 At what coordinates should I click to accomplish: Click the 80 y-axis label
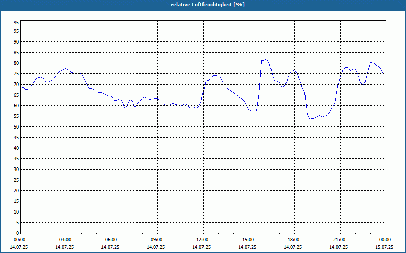(16, 63)
